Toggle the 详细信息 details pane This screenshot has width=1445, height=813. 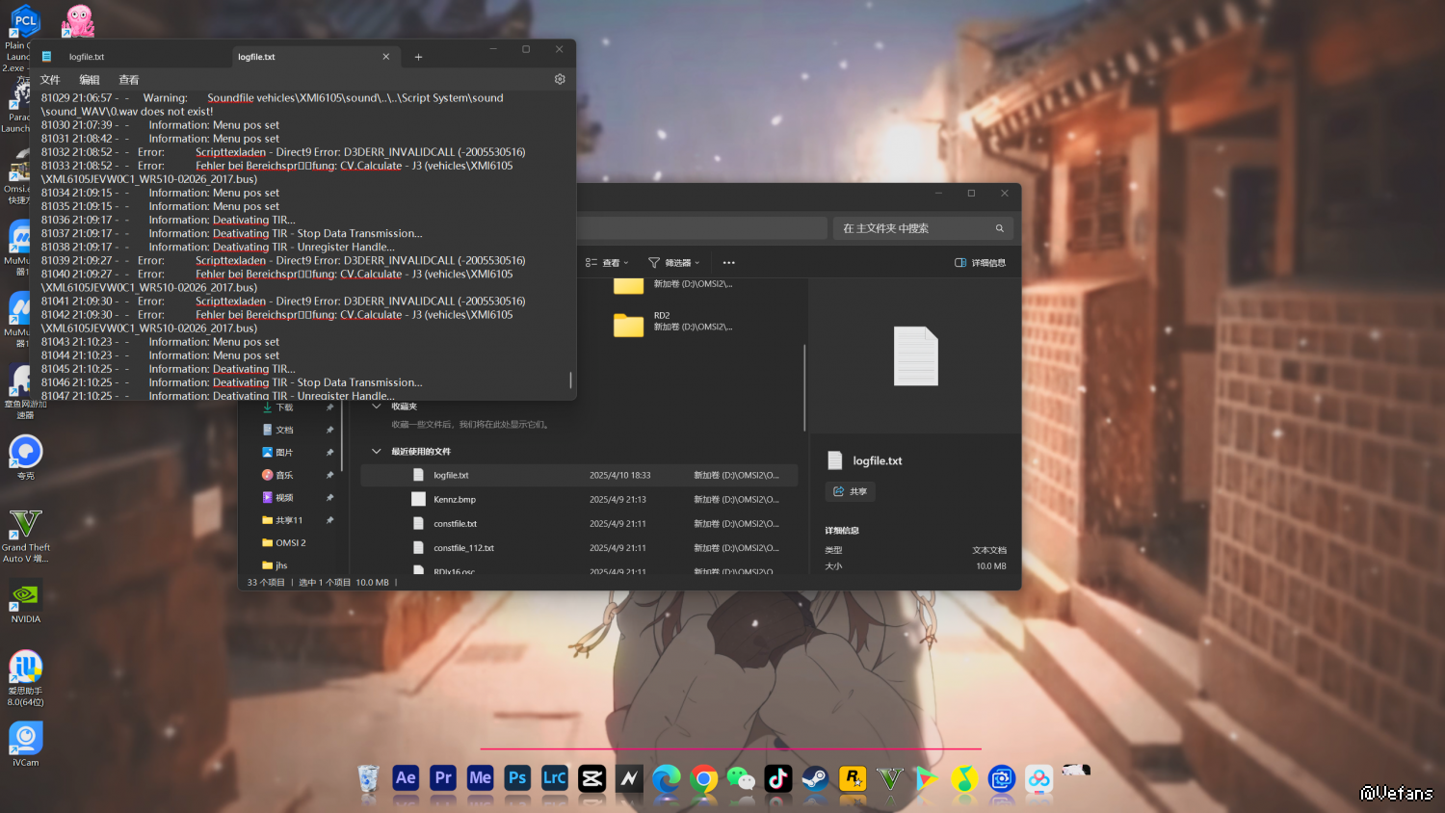click(981, 263)
